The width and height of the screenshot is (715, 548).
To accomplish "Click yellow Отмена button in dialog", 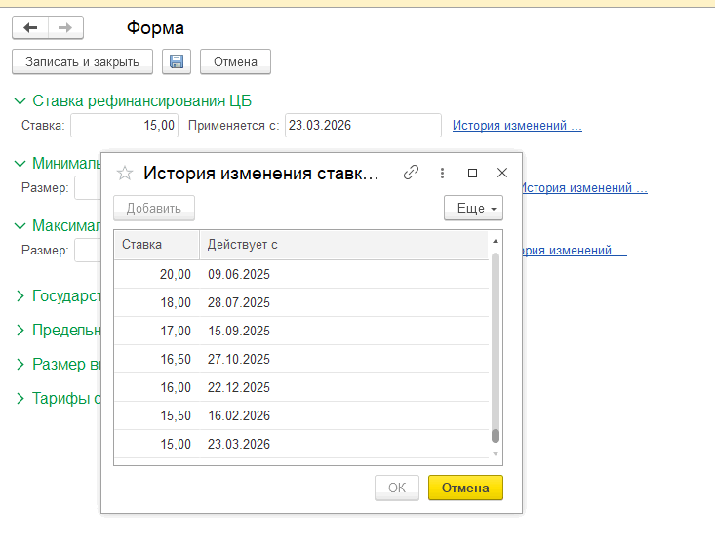I will [x=465, y=488].
